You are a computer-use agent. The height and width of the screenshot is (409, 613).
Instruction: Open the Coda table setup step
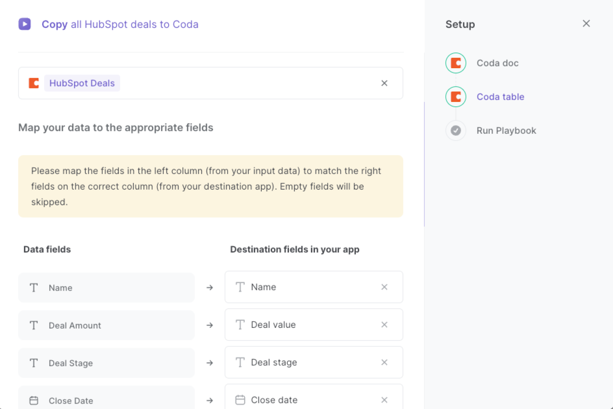500,97
